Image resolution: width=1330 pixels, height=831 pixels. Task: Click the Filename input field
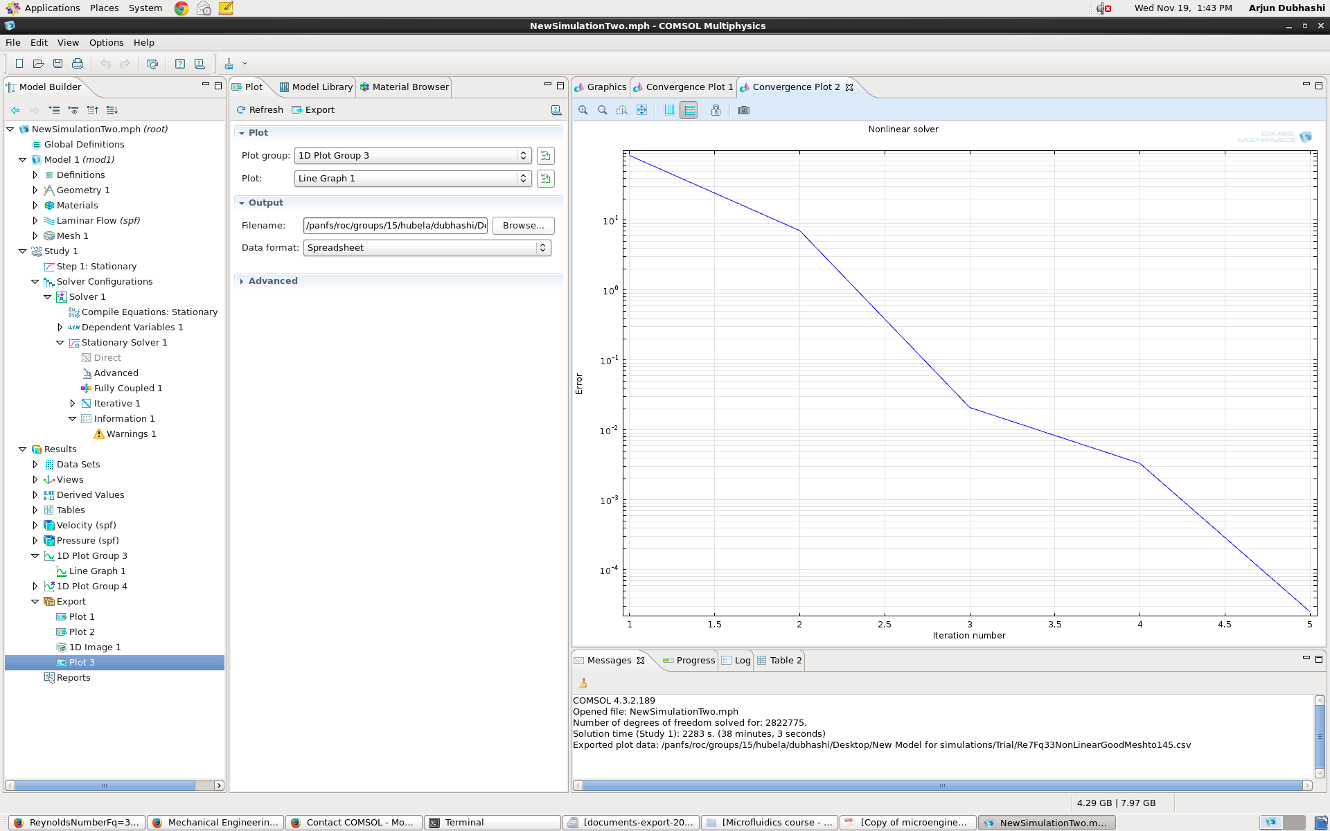pos(396,226)
